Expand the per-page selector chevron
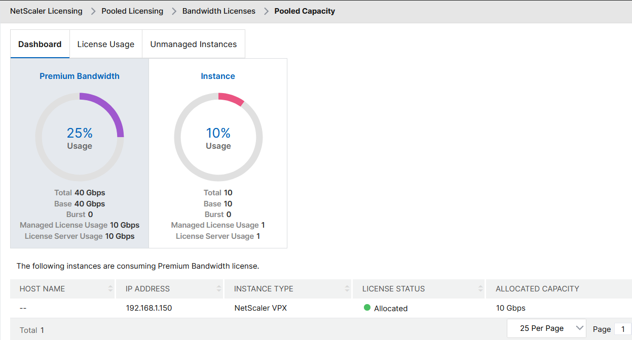Viewport: 632px width, 340px height. (x=579, y=328)
